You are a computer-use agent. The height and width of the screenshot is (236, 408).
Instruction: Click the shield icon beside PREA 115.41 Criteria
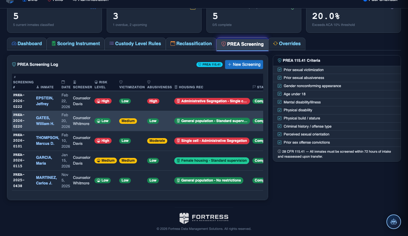pyautogui.click(x=279, y=61)
